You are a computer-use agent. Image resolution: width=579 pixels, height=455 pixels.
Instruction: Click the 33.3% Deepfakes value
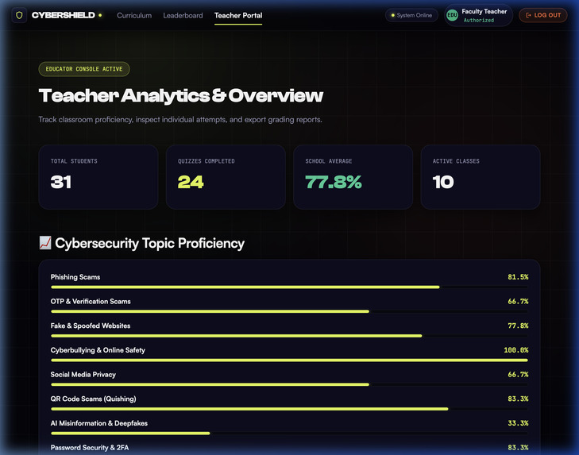518,423
